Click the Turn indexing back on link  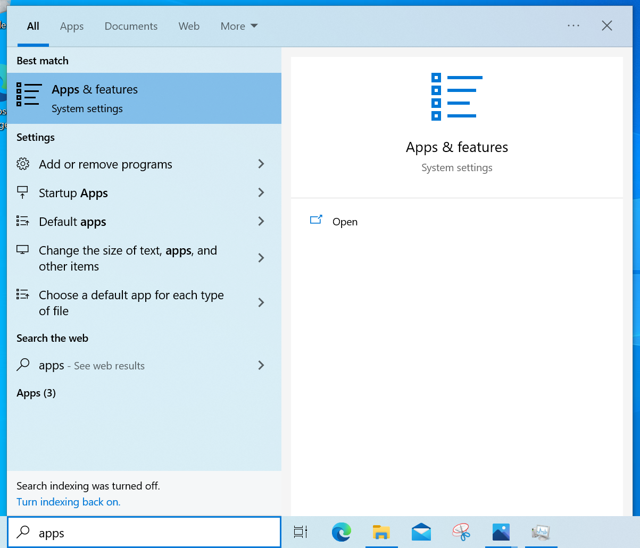[x=68, y=501]
